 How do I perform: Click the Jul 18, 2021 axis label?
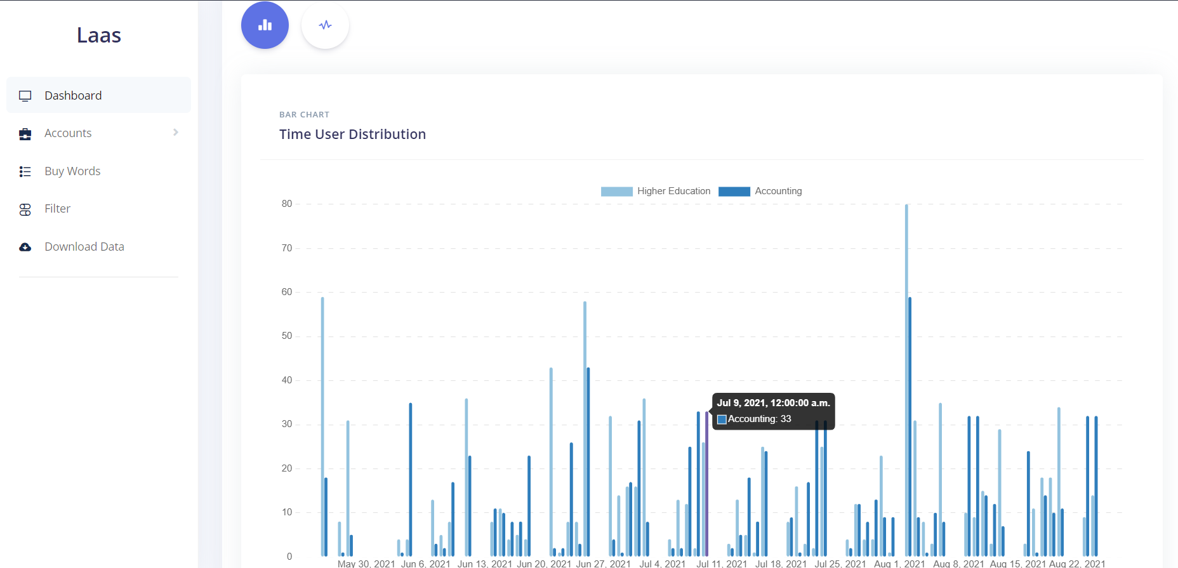coord(781,564)
